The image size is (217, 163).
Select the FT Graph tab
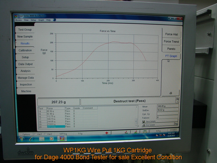pos(171,56)
